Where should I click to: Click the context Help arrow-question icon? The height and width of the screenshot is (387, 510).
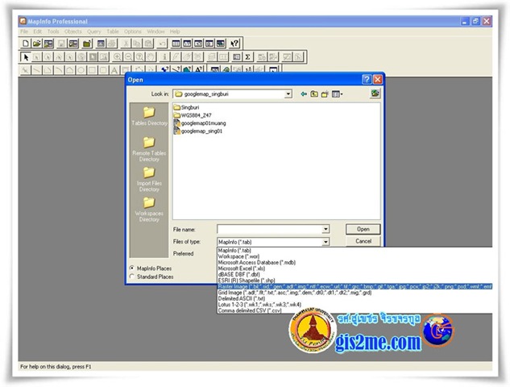[234, 44]
